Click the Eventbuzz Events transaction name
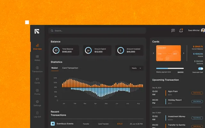This screenshot has height=128, width=205. click(65, 124)
